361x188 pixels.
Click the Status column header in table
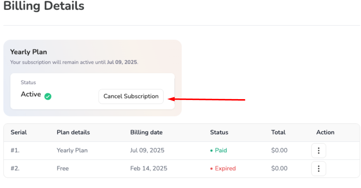tap(219, 132)
